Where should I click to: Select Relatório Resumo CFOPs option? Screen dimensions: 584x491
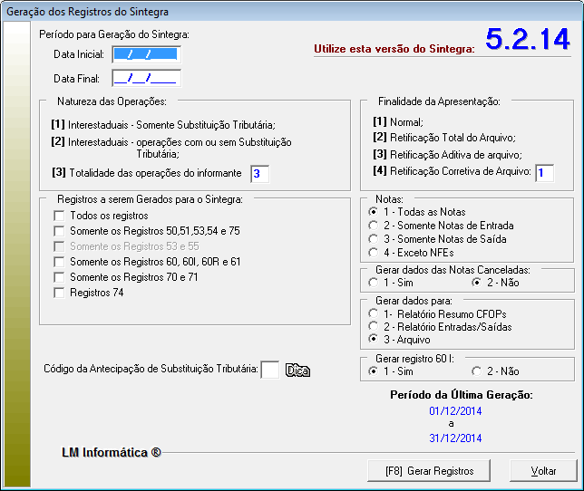[374, 313]
